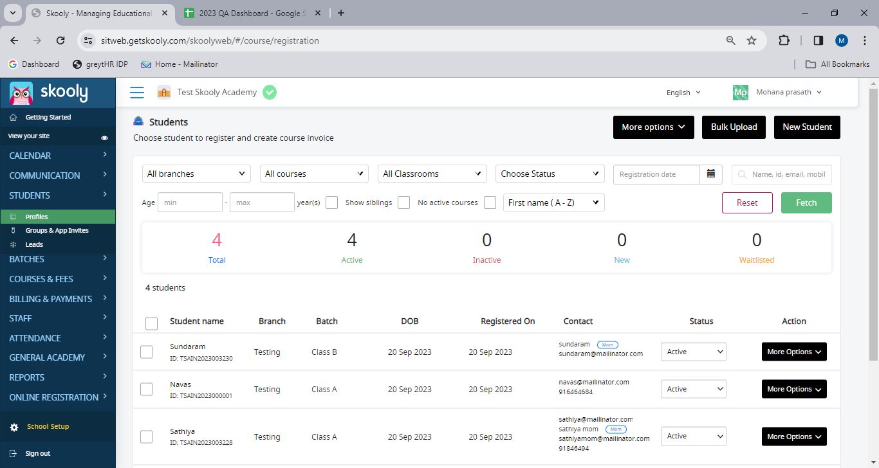Open the browser extensions puzzle icon
The height and width of the screenshot is (468, 879).
784,40
